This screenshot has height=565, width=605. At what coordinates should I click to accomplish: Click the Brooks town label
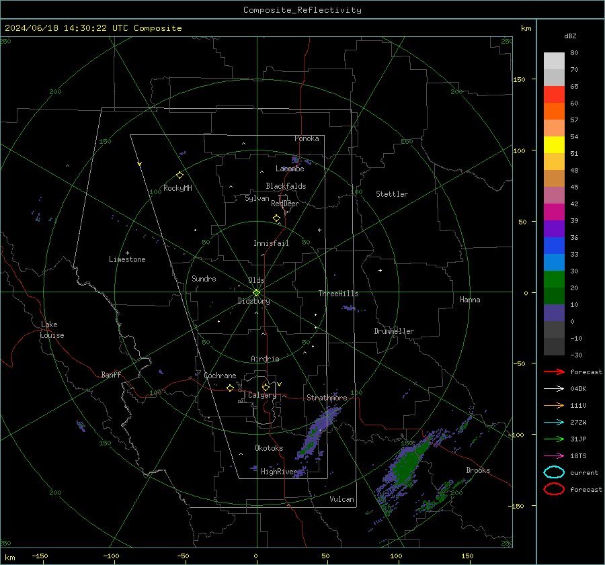(478, 470)
